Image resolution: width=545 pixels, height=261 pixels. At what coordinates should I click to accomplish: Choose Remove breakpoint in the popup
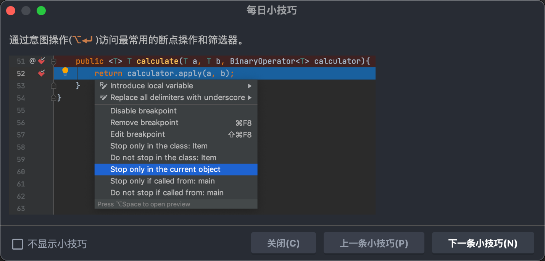tap(144, 123)
